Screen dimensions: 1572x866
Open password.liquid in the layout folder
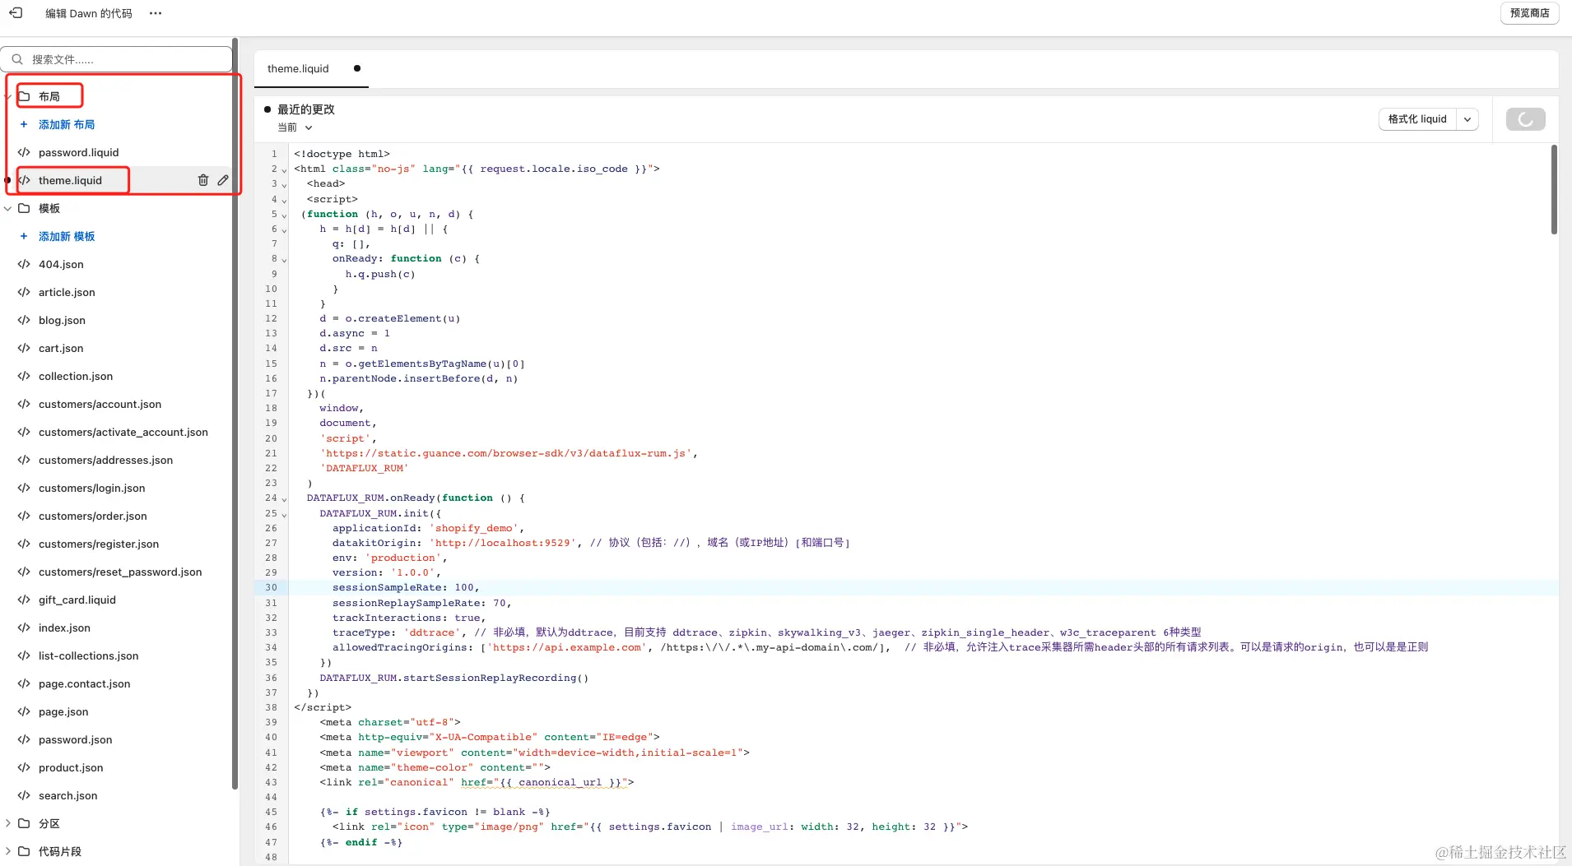(x=78, y=153)
